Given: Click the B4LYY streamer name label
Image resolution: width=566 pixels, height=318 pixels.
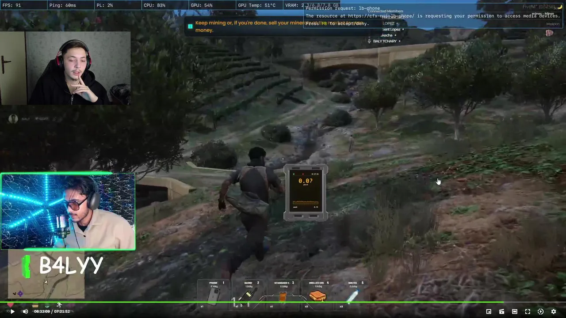Looking at the screenshot, I should 71,265.
